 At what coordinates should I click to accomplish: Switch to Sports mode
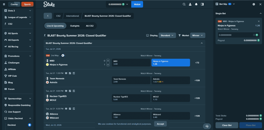pyautogui.click(x=27, y=4)
